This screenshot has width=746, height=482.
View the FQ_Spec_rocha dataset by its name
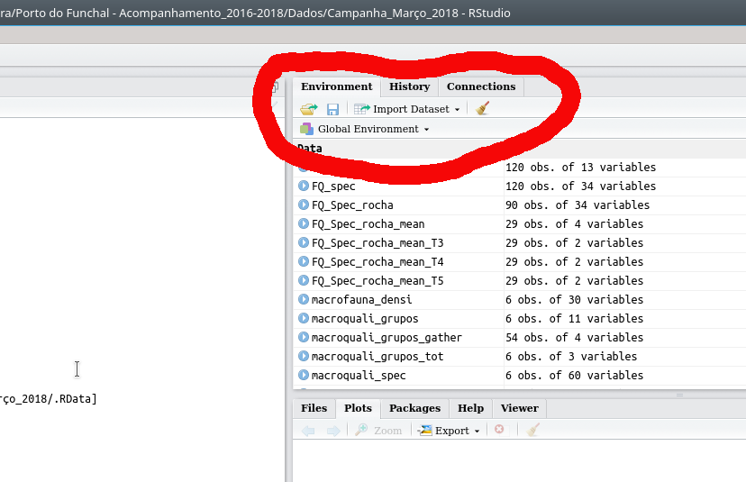[x=352, y=205]
